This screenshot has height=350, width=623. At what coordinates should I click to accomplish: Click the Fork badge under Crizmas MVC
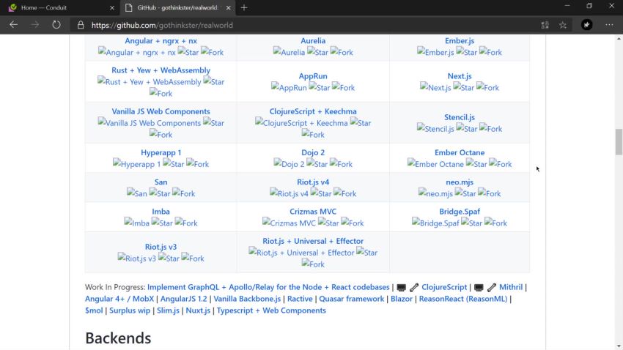click(x=353, y=223)
